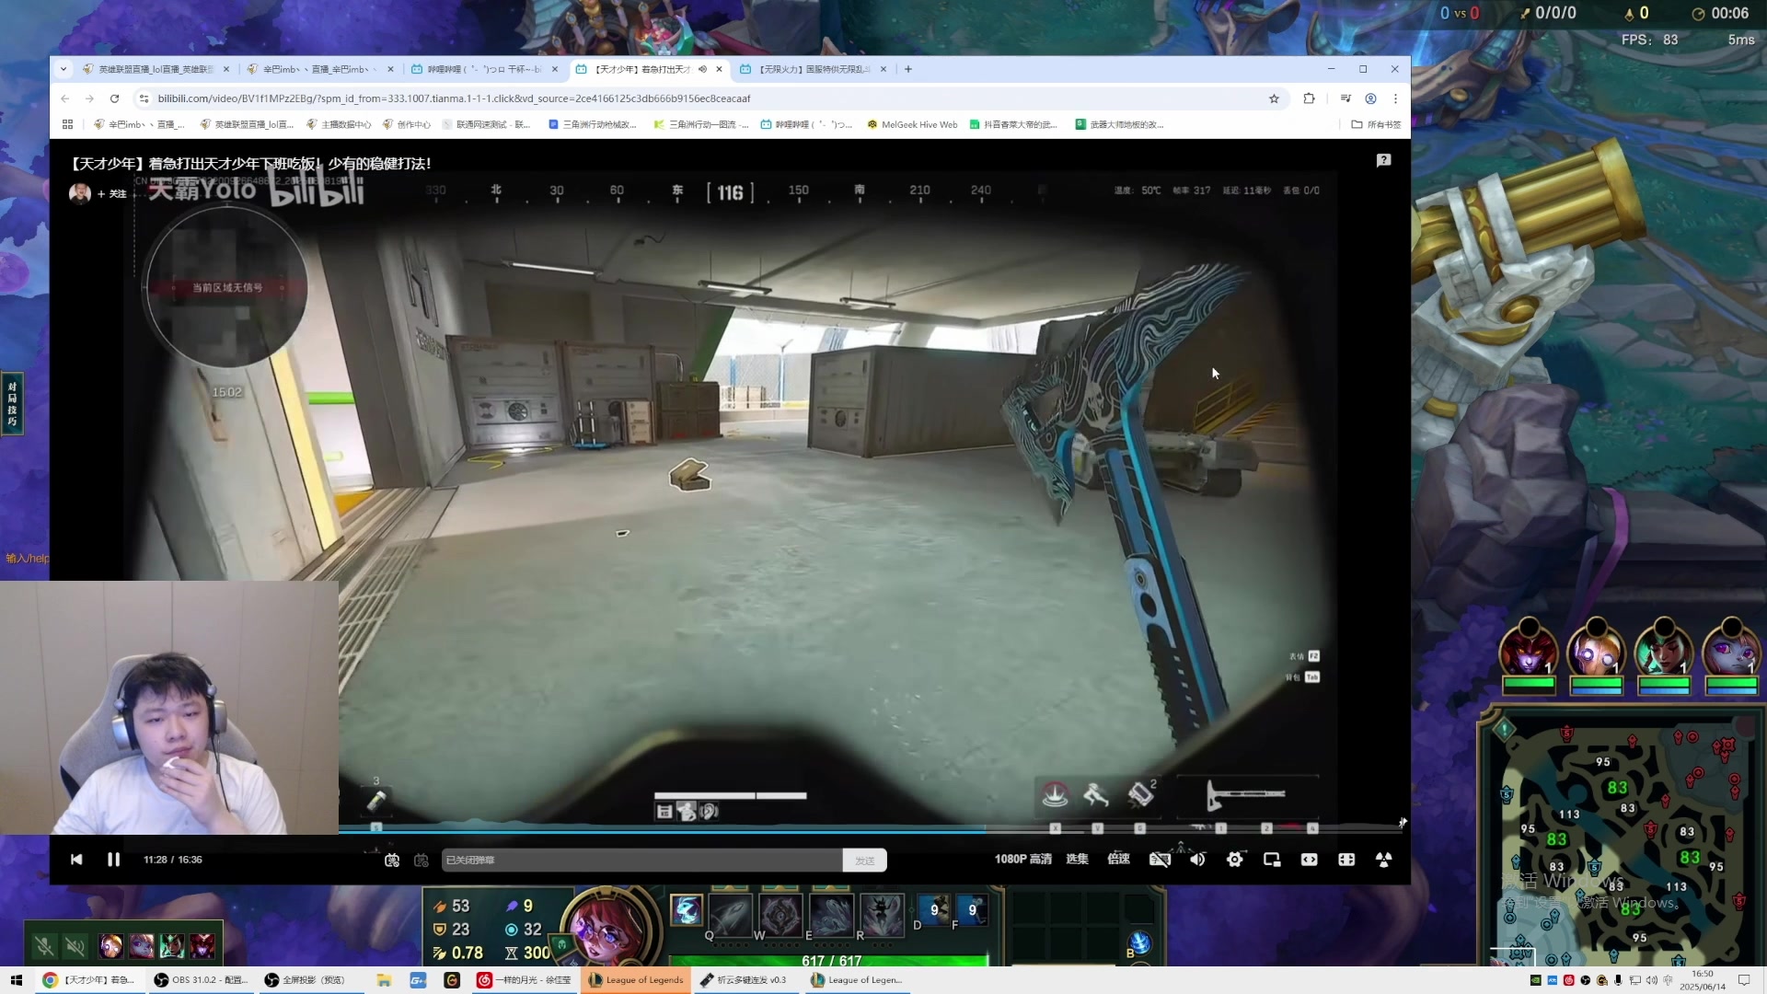Click the B recall button in League
Screen dimensions: 1767x994
tap(1139, 942)
